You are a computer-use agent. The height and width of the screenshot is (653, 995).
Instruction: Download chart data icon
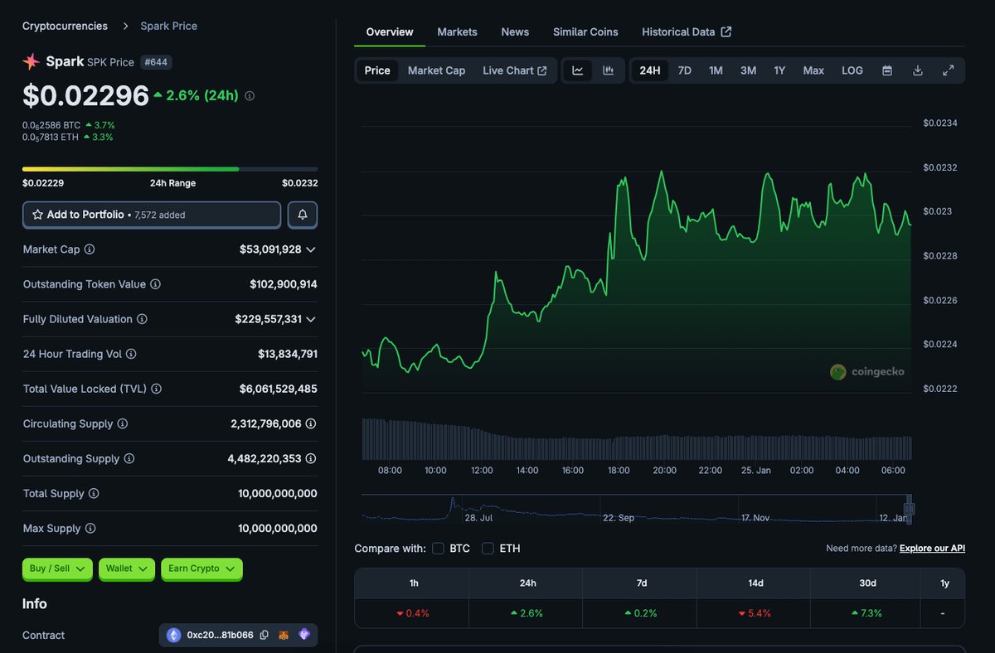(x=918, y=70)
